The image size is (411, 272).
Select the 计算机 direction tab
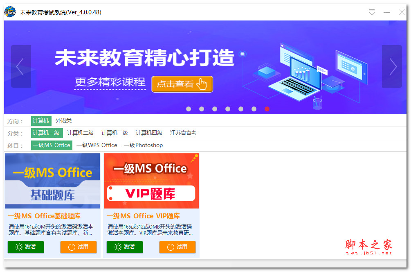tap(41, 121)
